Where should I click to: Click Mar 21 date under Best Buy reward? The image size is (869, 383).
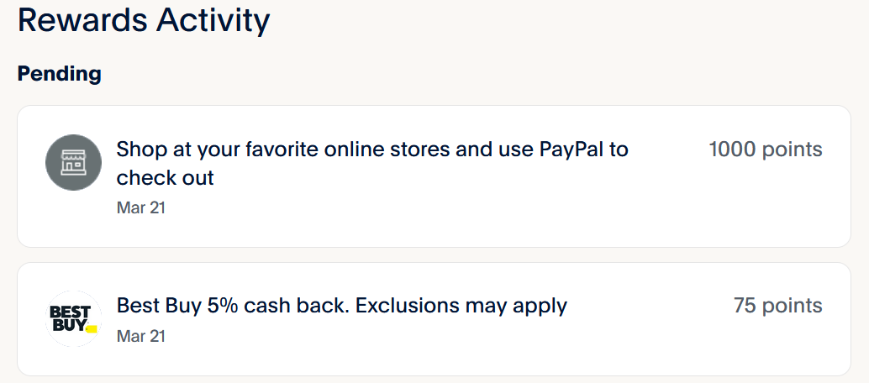click(x=140, y=336)
